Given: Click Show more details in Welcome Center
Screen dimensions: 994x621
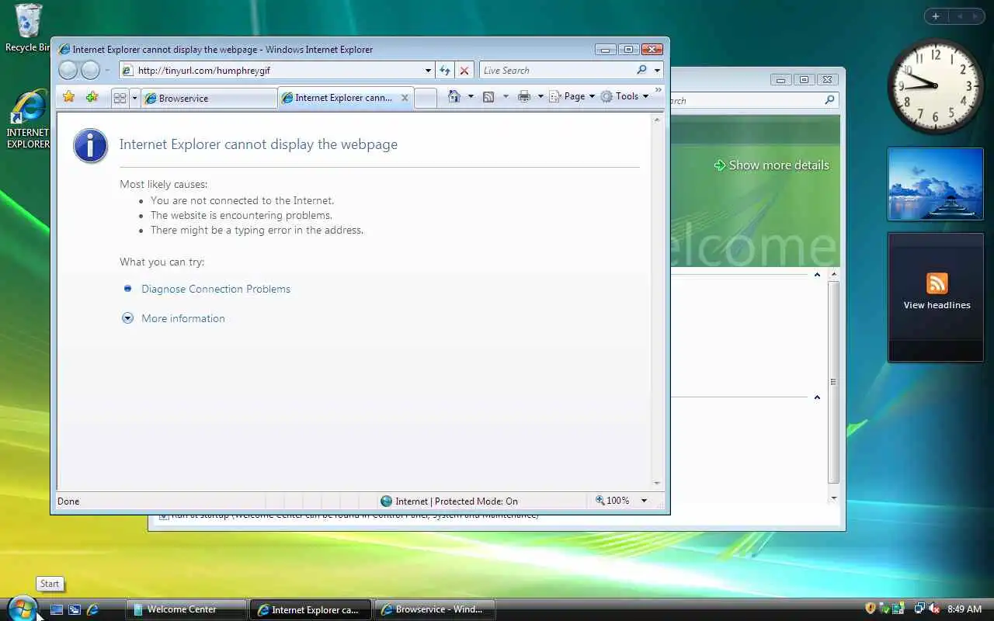Looking at the screenshot, I should (771, 165).
